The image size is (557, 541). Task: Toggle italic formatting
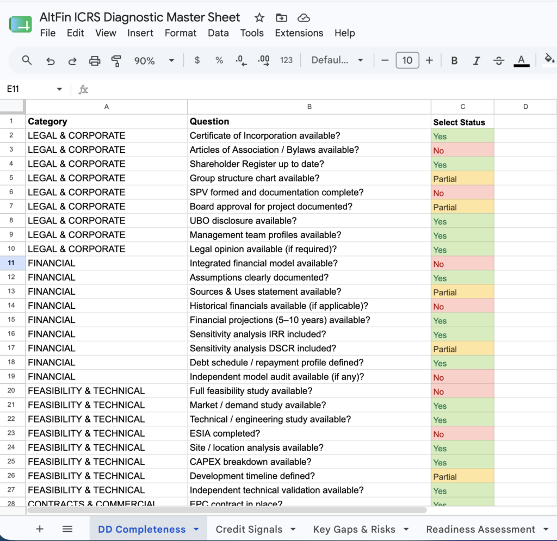(x=476, y=61)
